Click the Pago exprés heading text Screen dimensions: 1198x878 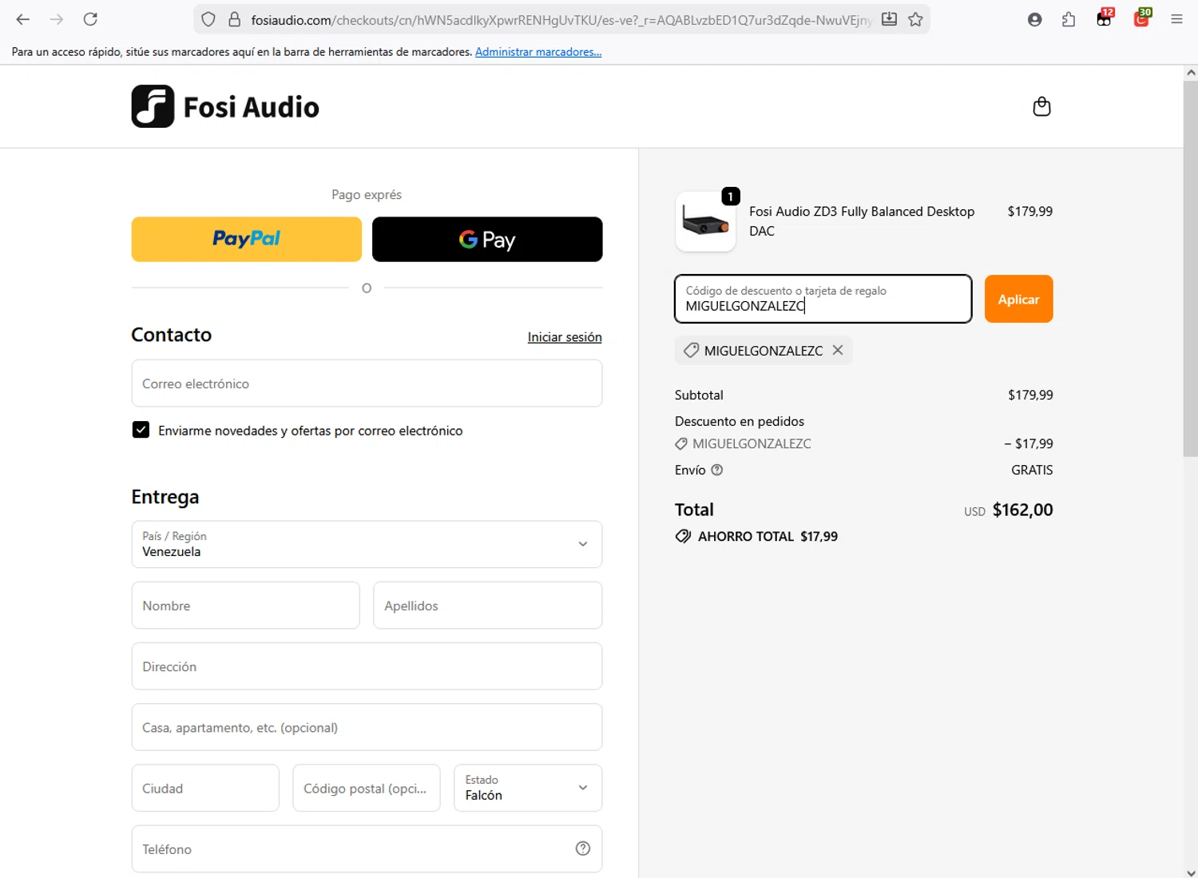367,194
